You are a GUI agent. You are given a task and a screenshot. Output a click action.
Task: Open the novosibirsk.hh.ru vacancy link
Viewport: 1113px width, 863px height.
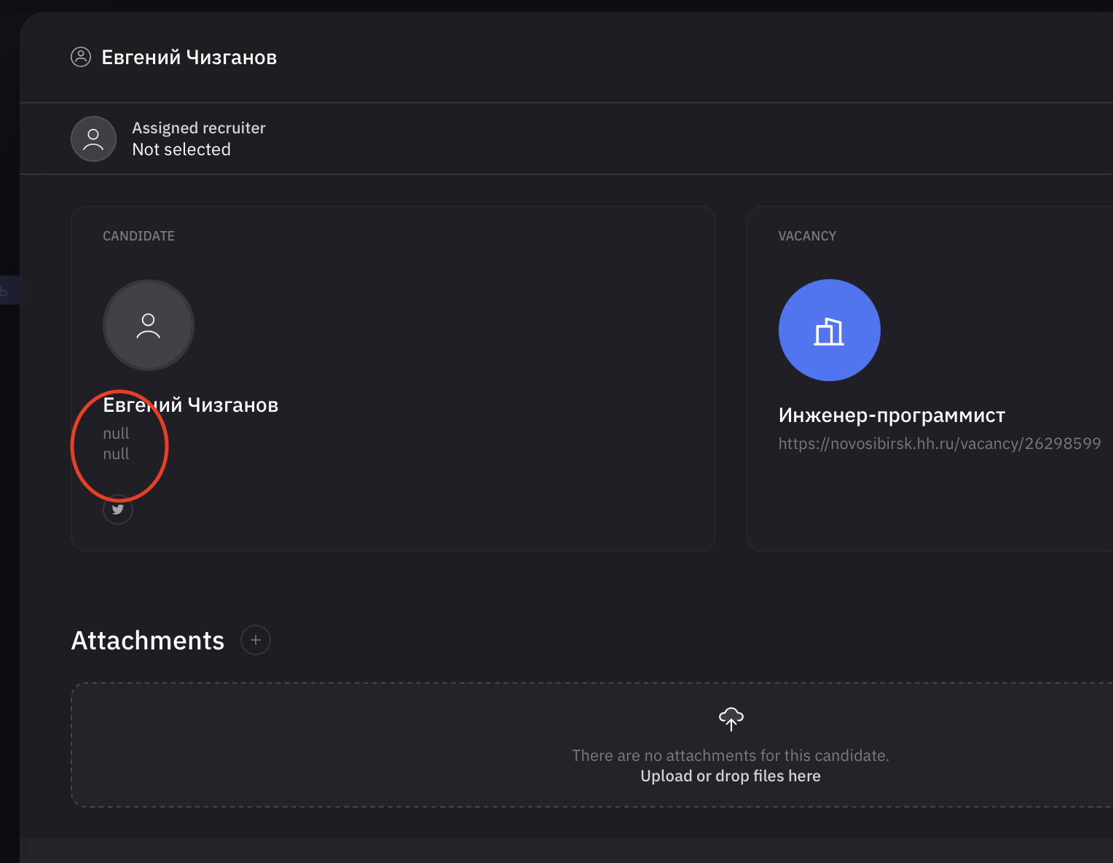(940, 443)
